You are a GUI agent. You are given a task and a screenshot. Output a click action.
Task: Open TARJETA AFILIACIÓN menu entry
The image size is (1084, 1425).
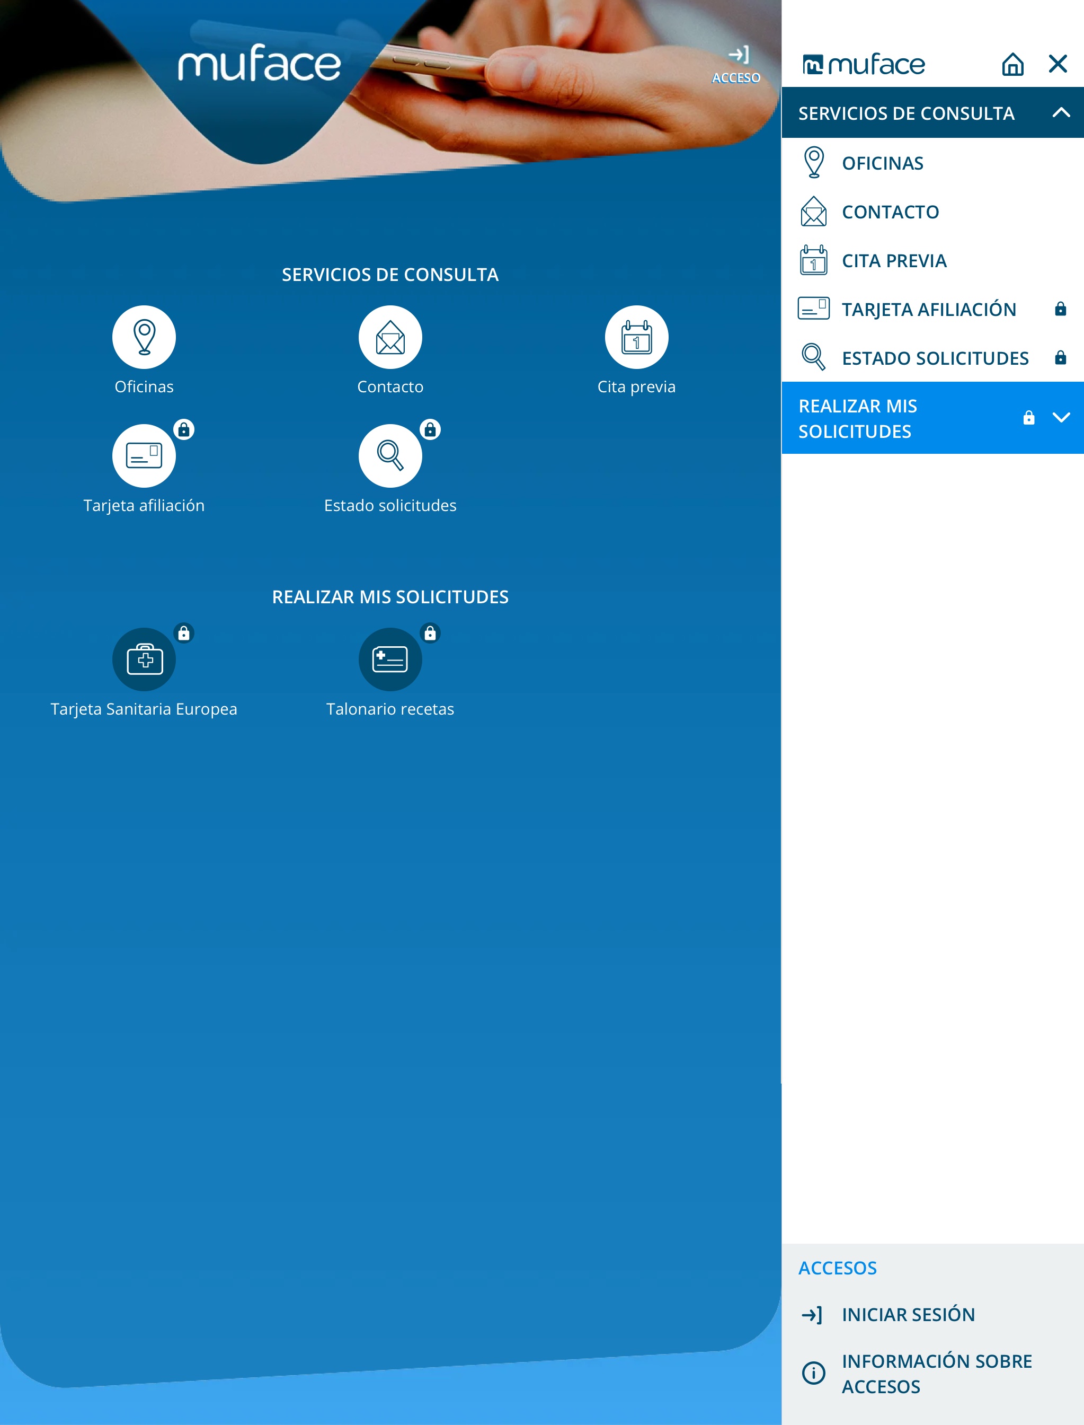coord(928,309)
